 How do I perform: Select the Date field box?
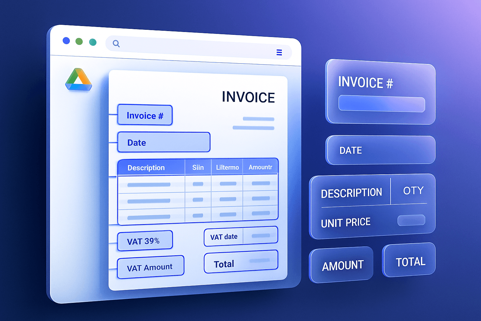pyautogui.click(x=164, y=142)
